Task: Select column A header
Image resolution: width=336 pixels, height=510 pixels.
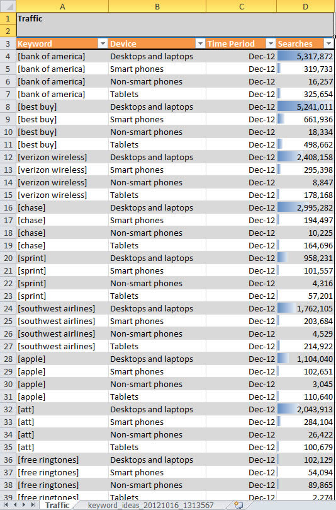Action: pyautogui.click(x=62, y=6)
